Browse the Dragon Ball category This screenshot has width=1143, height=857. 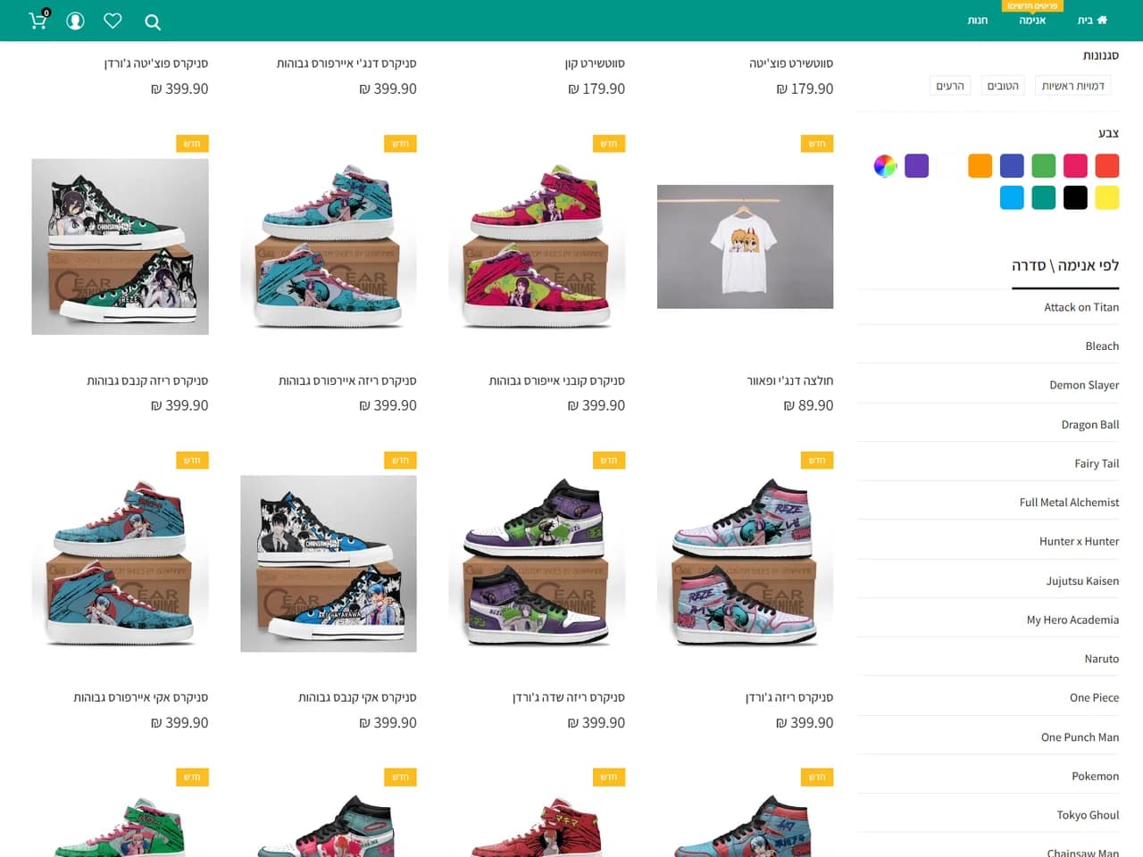[1090, 424]
